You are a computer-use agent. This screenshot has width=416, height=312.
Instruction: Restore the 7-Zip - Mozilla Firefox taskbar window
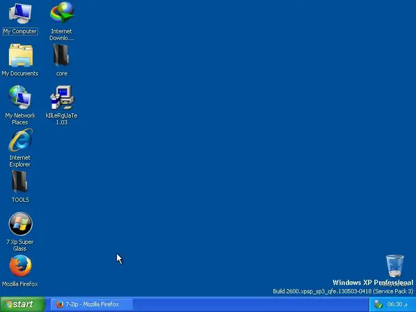92,304
